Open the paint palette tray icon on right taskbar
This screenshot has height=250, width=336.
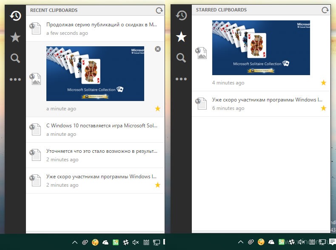point(261,242)
